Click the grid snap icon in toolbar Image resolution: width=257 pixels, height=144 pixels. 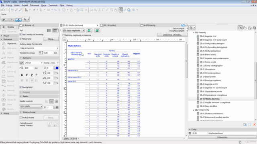click(x=49, y=10)
